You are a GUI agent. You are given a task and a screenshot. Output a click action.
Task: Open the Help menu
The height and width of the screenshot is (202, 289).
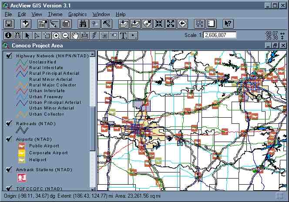coord(121,14)
